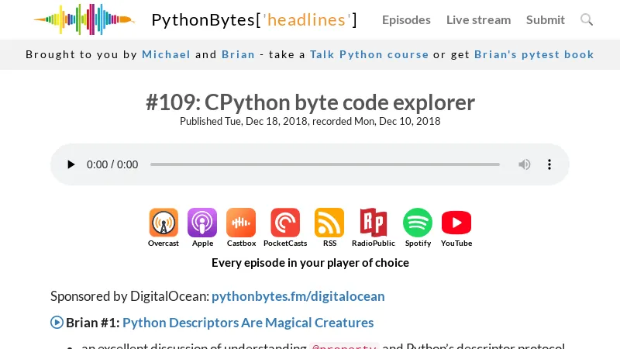Viewport: 620px width, 349px height.
Task: Jump to Brian #1 timestamp play icon
Action: click(x=57, y=323)
